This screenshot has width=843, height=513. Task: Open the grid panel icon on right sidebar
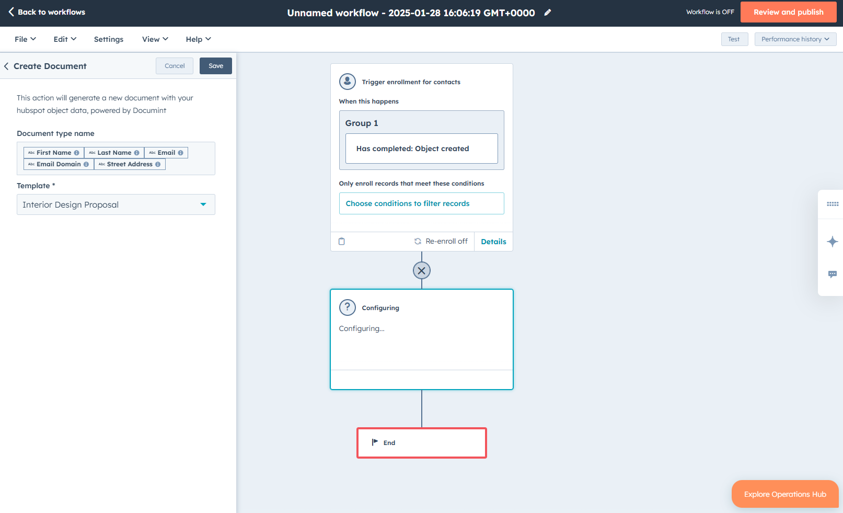pos(832,204)
